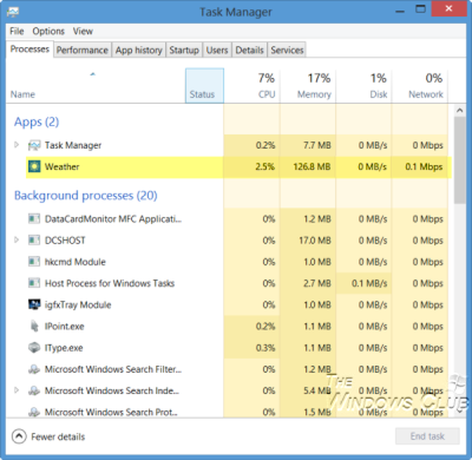Image resolution: width=472 pixels, height=460 pixels.
Task: Switch to the App history tab
Action: [x=139, y=50]
